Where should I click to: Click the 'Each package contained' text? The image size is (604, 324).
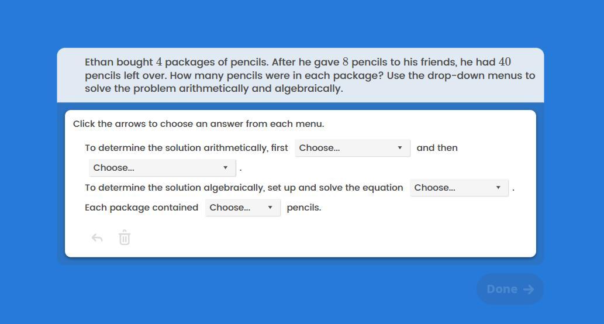(141, 208)
